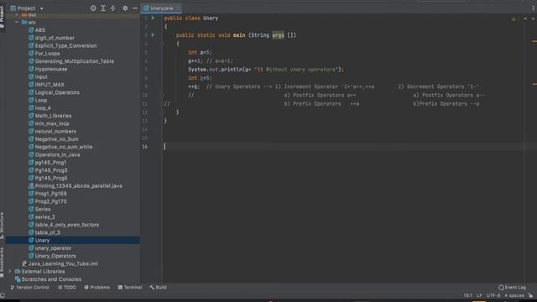Open Prog1_Pg169 class

point(50,194)
